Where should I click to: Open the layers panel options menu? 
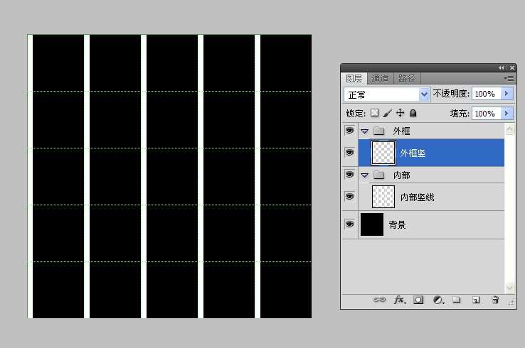(509, 78)
